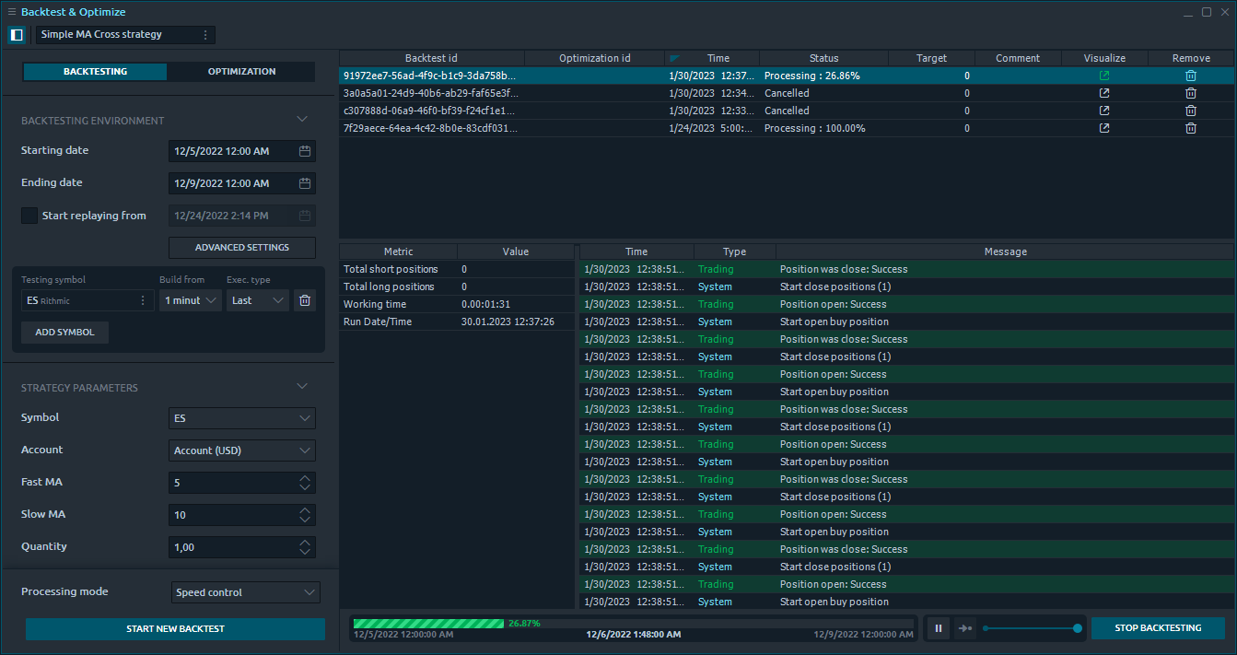Viewport: 1237px width, 655px height.
Task: Toggle the left sidebar panel icon
Action: click(x=17, y=35)
